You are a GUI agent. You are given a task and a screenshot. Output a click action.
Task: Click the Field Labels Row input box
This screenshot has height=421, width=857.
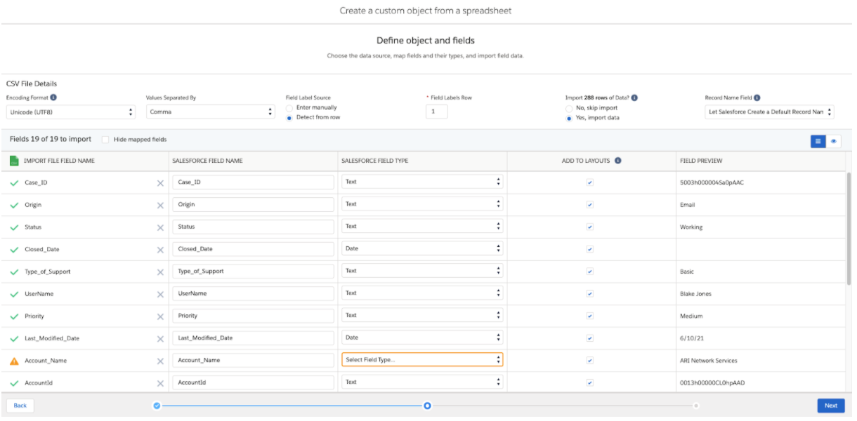[x=436, y=112]
